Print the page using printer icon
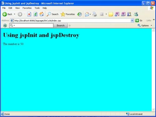The width and height of the screenshot is (156, 117). pyautogui.click(x=95, y=14)
